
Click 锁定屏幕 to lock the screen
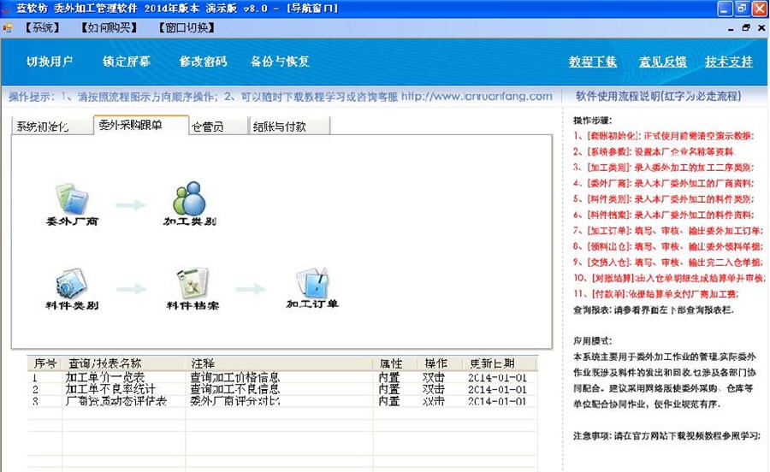[x=127, y=62]
